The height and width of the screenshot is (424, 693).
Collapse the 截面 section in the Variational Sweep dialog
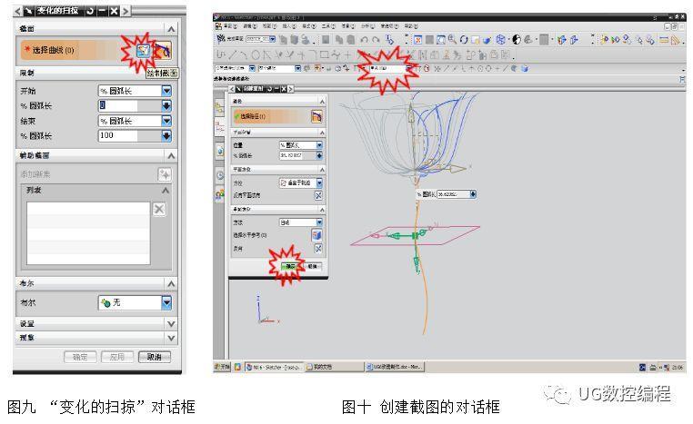(171, 29)
